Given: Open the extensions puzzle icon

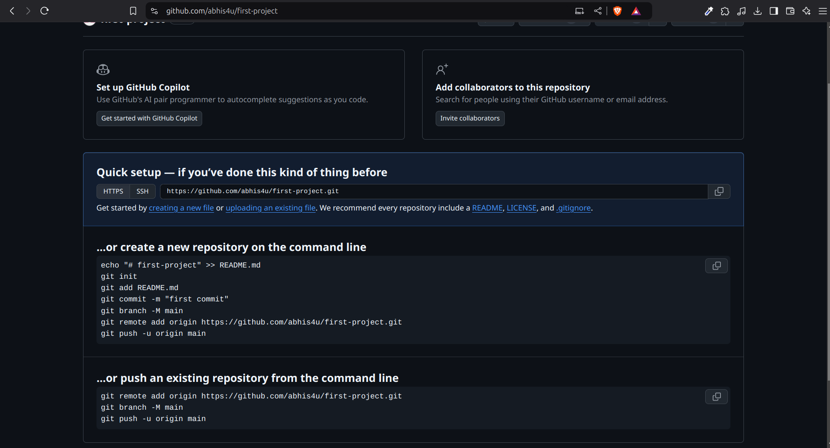Looking at the screenshot, I should coord(725,11).
